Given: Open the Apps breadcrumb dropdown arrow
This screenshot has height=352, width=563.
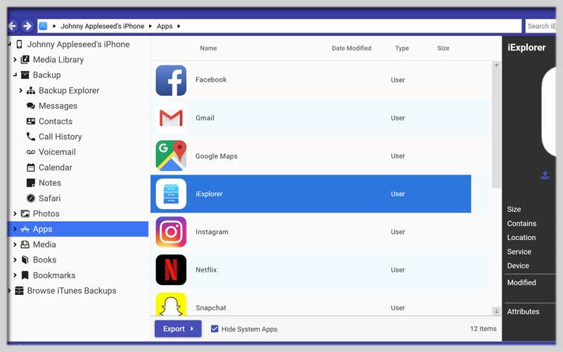Looking at the screenshot, I should coord(179,26).
